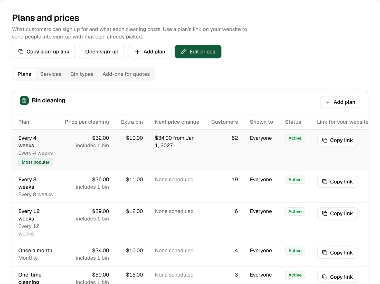Screen dimensions: 380x284
Task: Copy link for the Once a month plan
Action: 337,253
